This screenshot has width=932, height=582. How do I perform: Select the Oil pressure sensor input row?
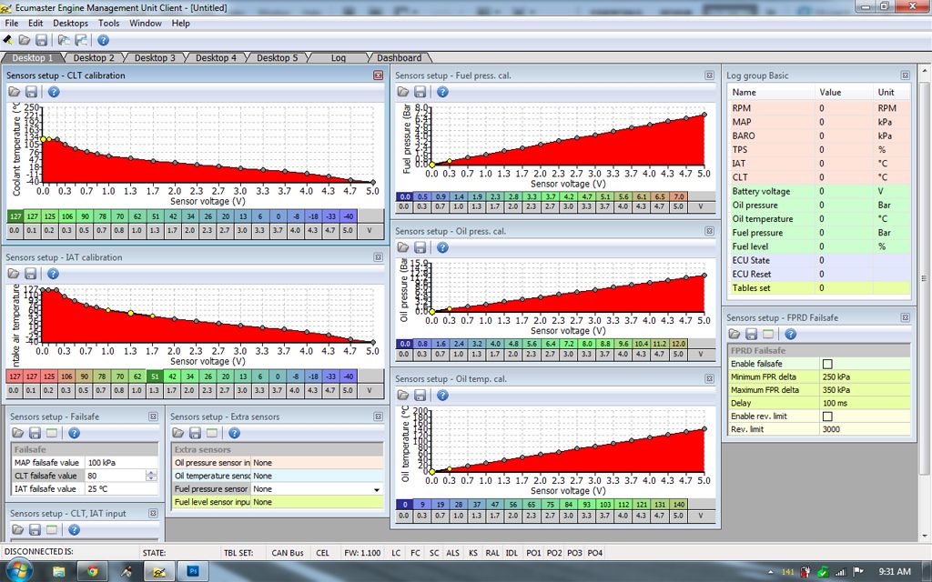(278, 463)
